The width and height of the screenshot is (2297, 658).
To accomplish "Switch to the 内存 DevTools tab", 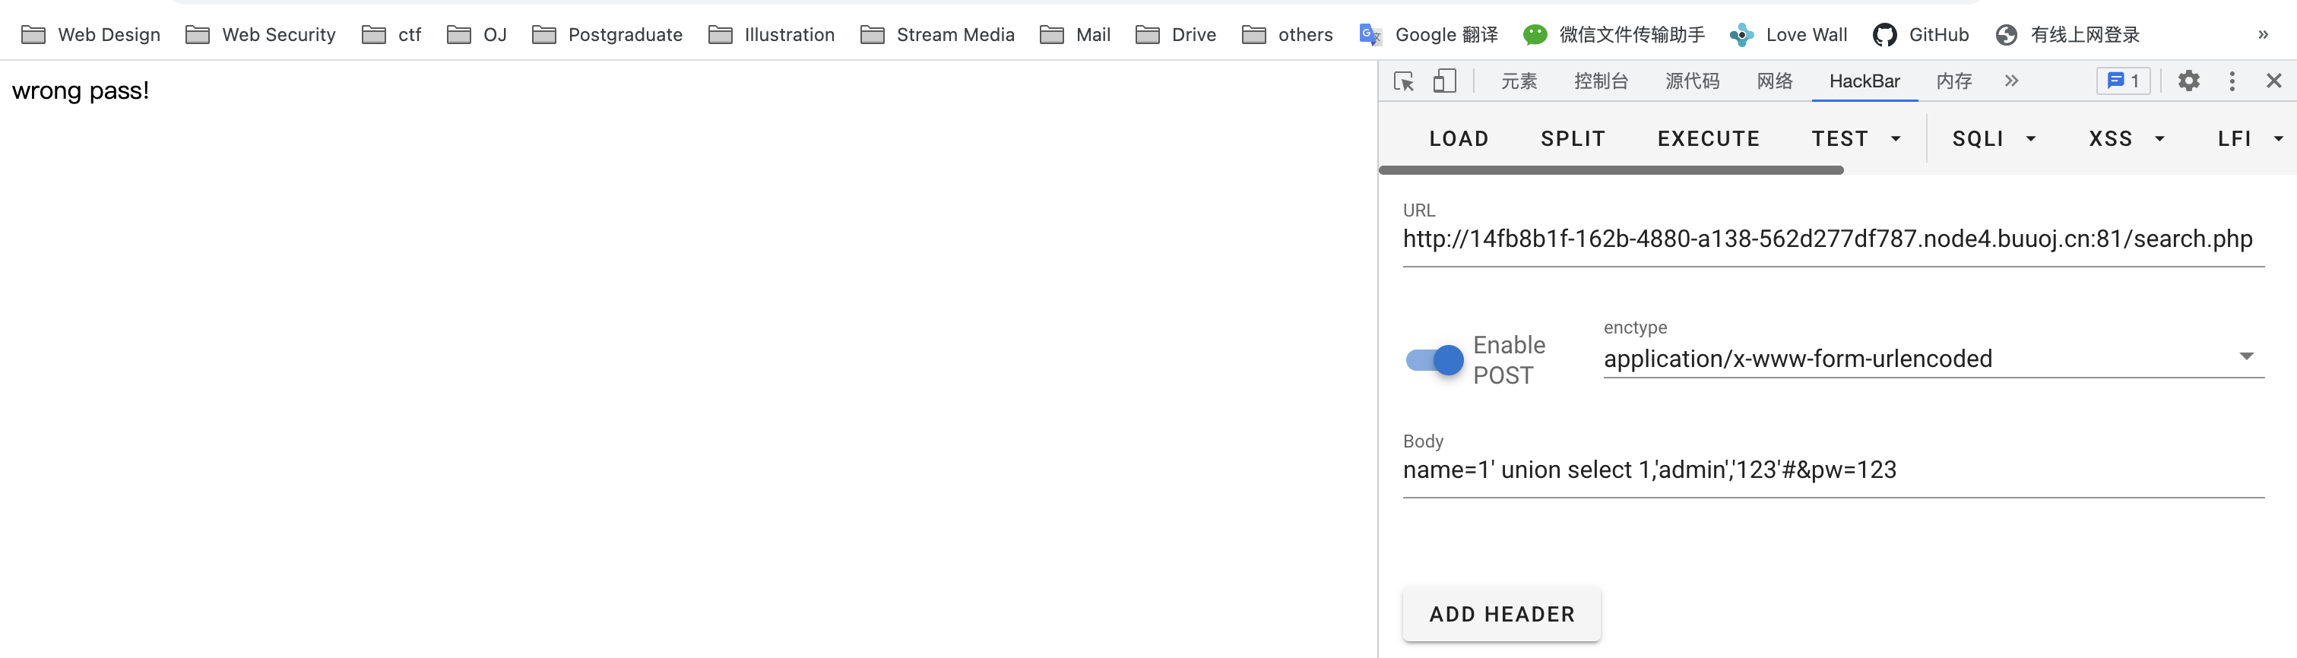I will [x=1953, y=81].
